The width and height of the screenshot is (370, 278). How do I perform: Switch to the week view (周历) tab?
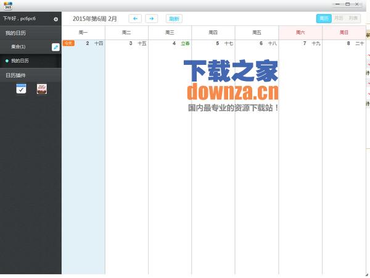[324, 19]
